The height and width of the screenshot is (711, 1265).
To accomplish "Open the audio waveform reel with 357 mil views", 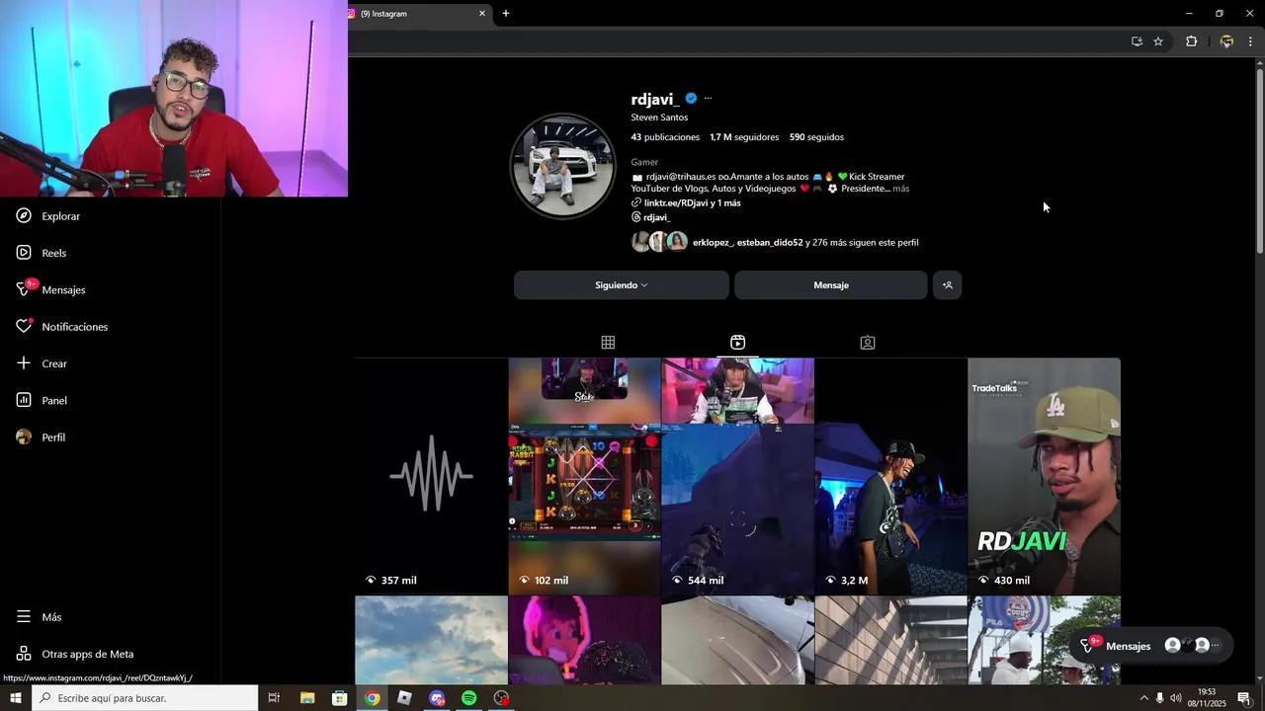I will (x=431, y=476).
